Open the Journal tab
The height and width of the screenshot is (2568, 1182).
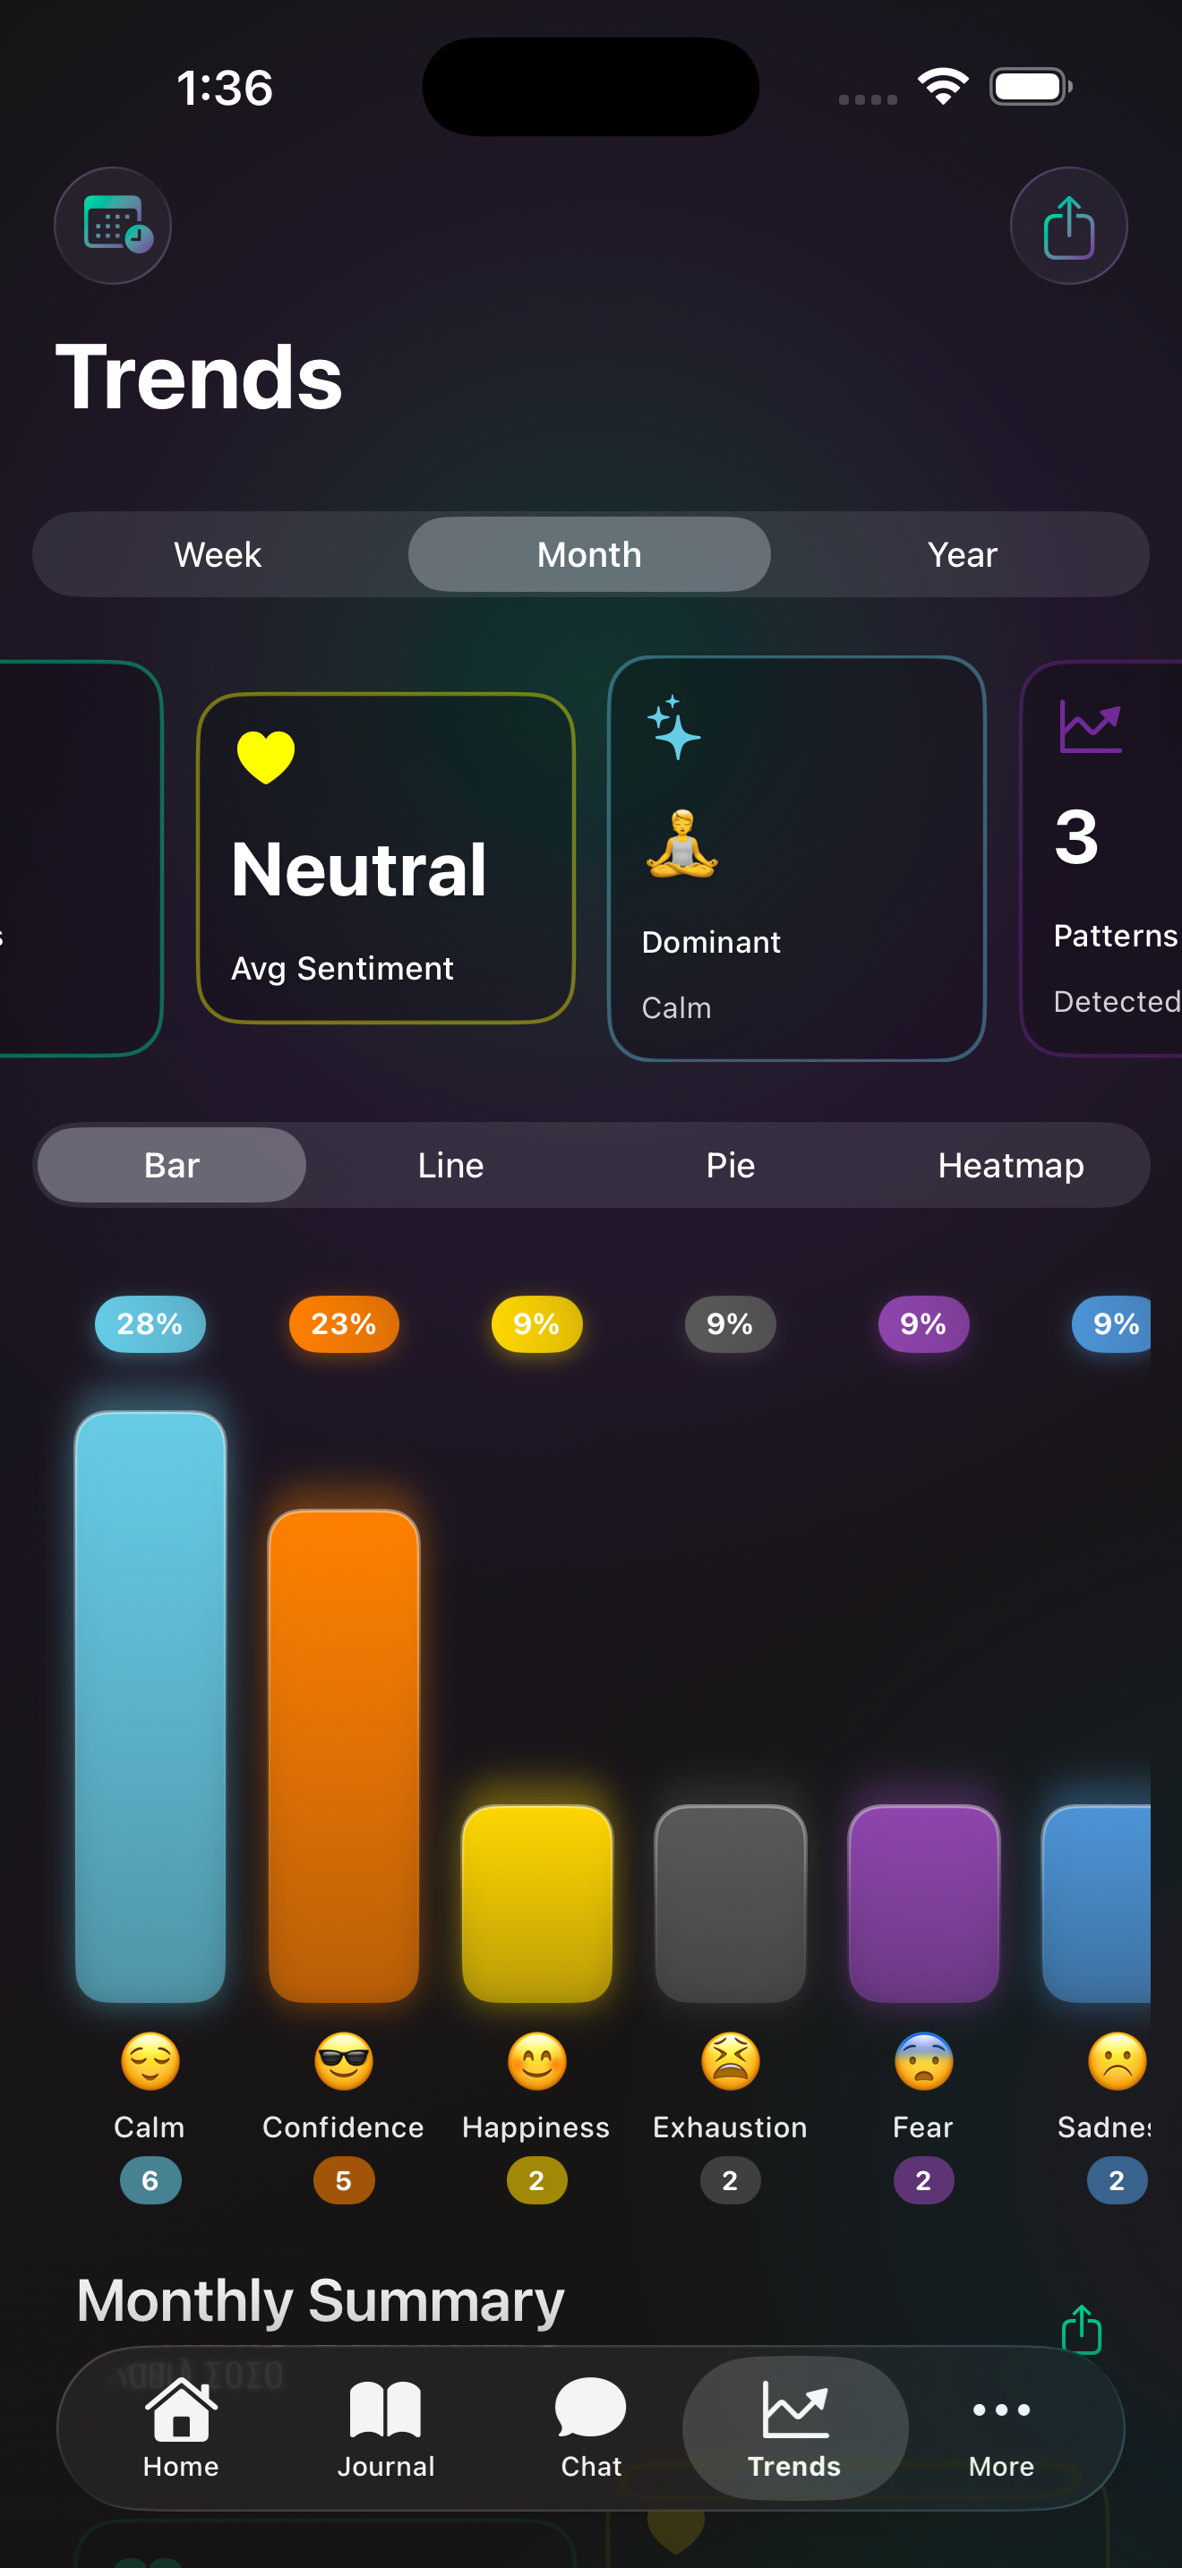click(x=386, y=2428)
